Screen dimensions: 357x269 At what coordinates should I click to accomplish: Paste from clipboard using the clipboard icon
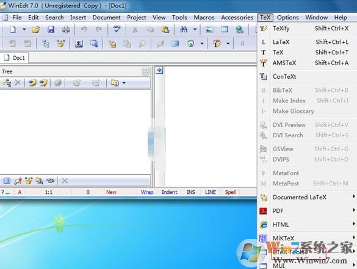165,29
